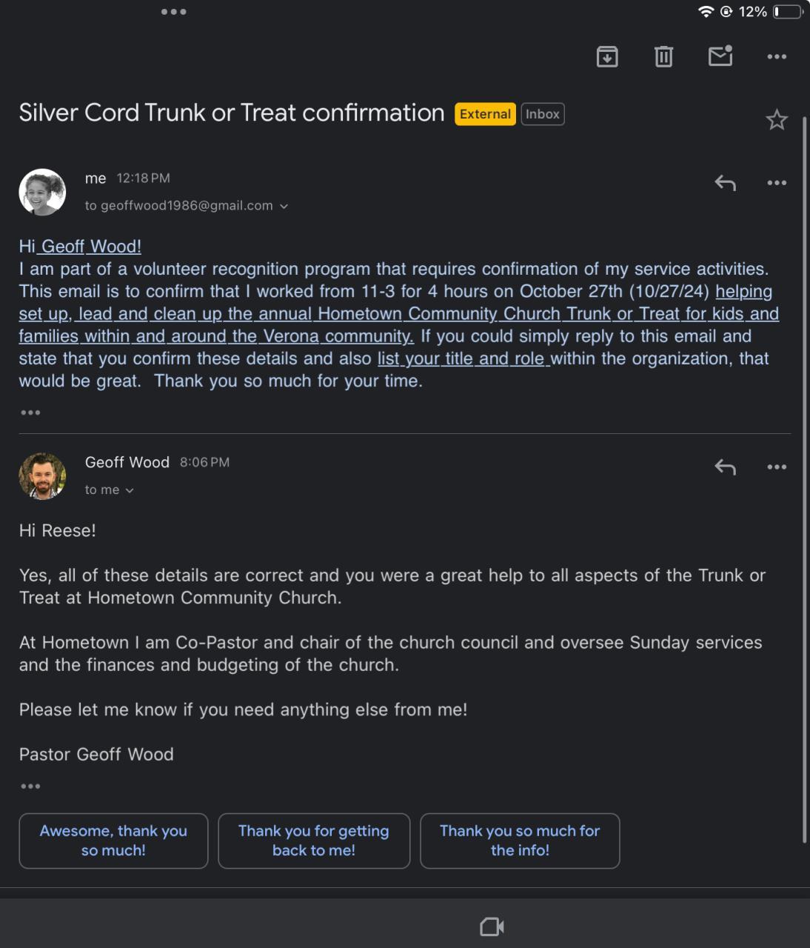Open the top toolbar more options menu
Viewport: 810px width, 948px height.
coord(777,56)
